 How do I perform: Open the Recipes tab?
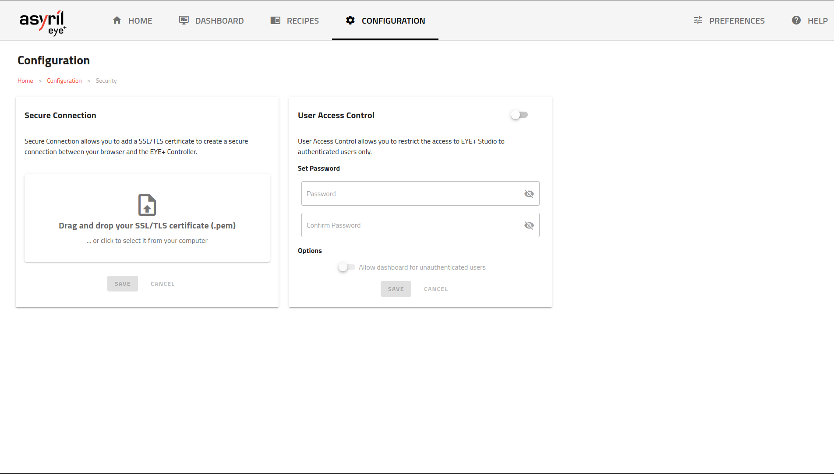[x=302, y=20]
